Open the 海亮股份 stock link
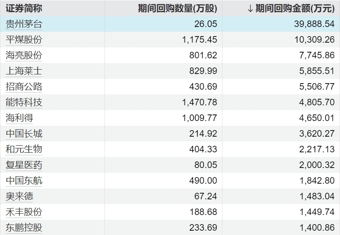 [24, 55]
